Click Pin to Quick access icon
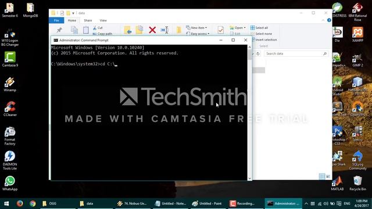Screen dimensions: 372x209 coord(59,30)
